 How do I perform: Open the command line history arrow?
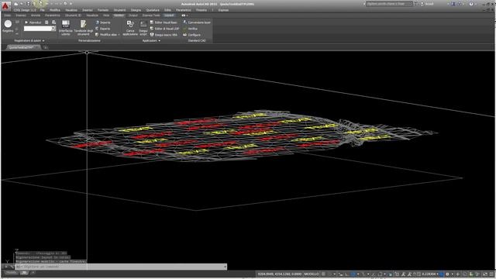click(225, 267)
